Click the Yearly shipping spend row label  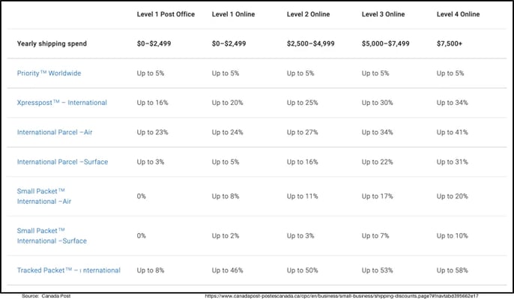click(x=52, y=43)
